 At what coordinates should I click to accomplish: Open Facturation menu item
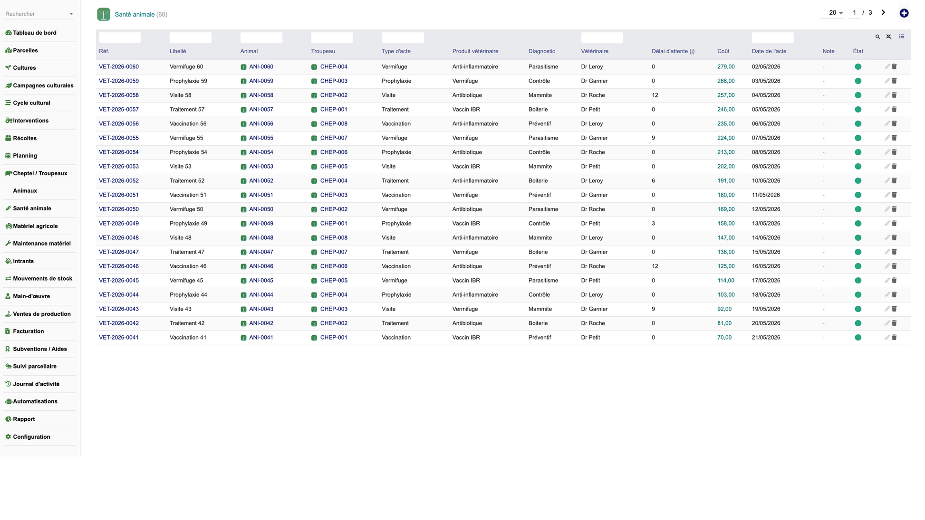(x=28, y=331)
